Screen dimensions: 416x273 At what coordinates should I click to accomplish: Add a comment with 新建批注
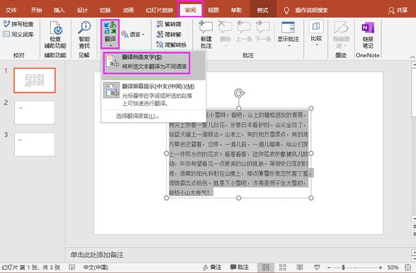tap(206, 34)
